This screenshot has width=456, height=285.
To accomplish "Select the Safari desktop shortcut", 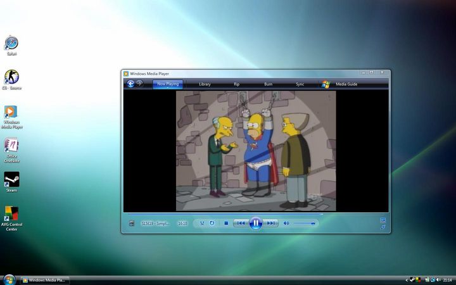I will point(11,46).
